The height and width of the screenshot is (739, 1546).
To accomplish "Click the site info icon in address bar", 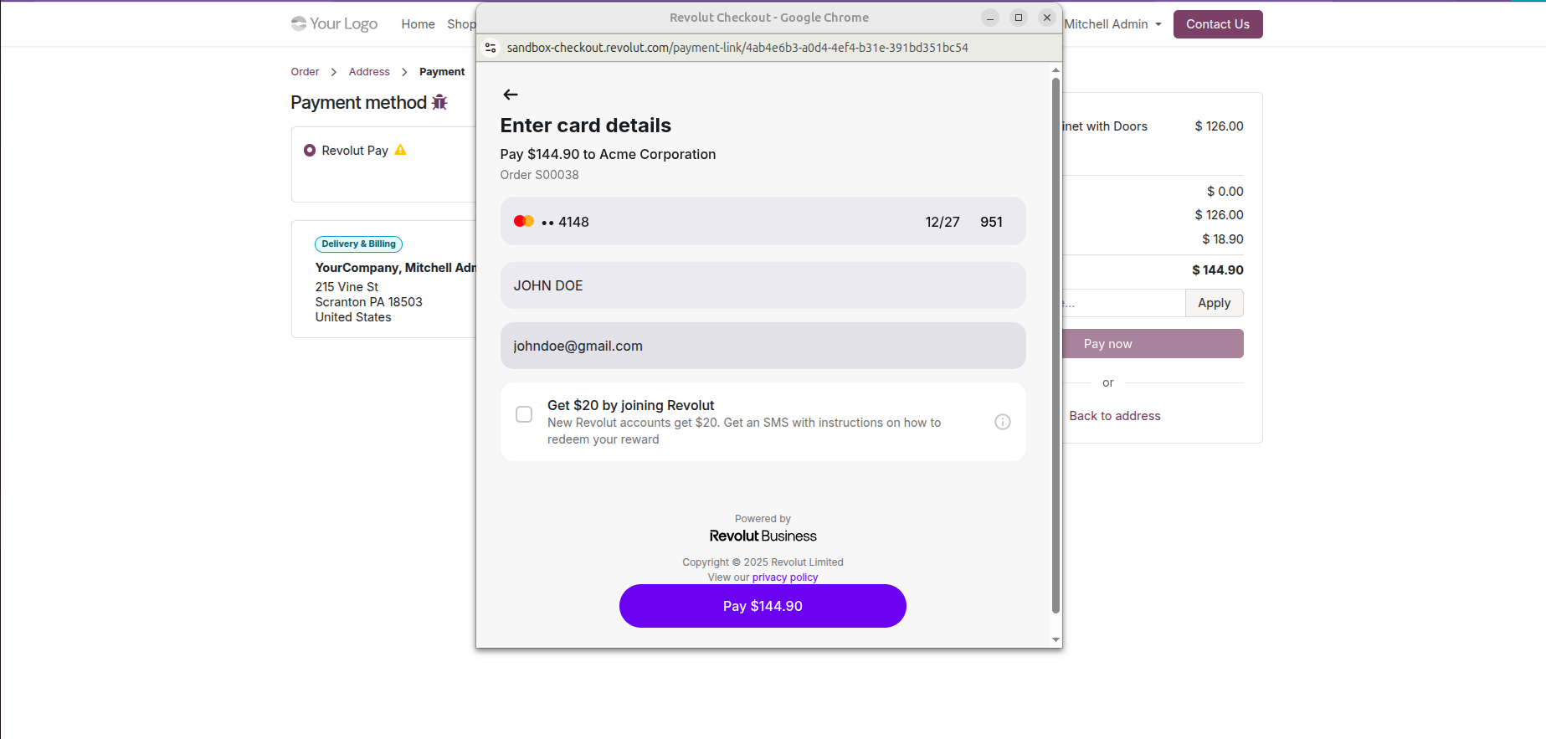I will coord(491,48).
